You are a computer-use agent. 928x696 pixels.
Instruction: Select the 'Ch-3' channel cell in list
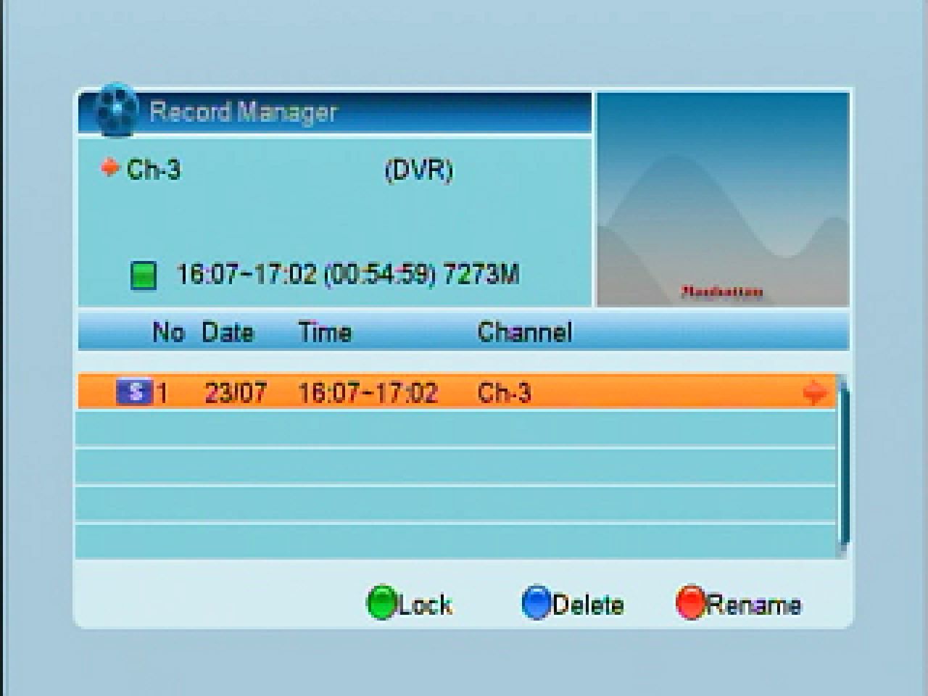(505, 393)
